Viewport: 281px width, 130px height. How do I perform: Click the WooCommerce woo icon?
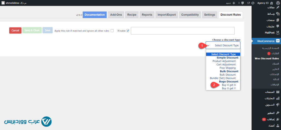pyautogui.click(x=278, y=41)
